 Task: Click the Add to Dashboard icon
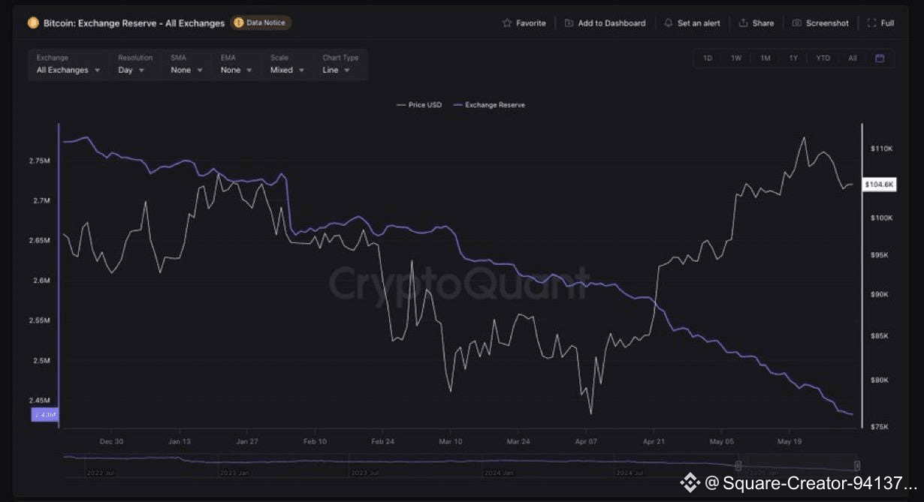[x=569, y=23]
